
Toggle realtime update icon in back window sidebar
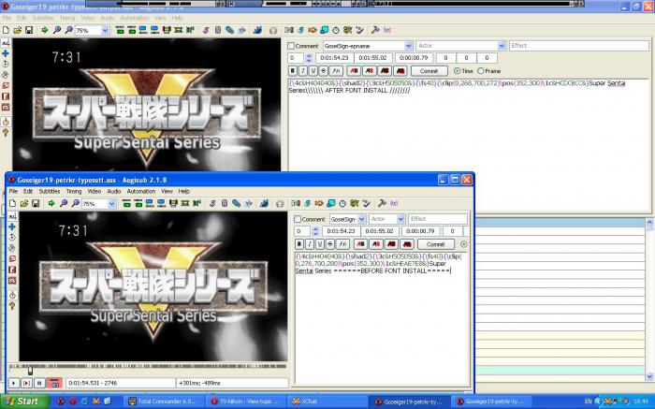click(6, 122)
